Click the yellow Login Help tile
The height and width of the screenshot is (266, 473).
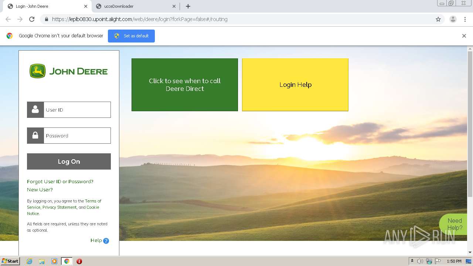(x=295, y=85)
